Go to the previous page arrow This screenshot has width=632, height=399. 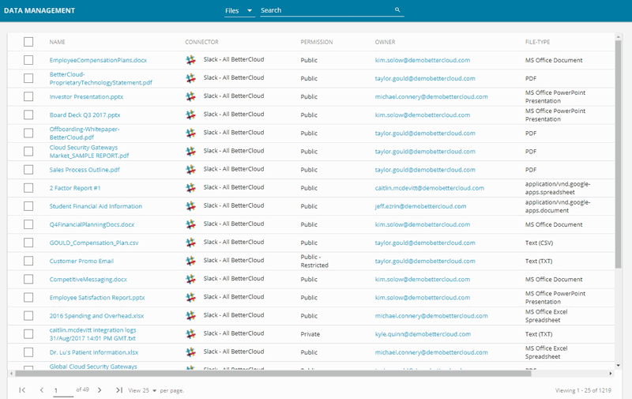tap(42, 390)
